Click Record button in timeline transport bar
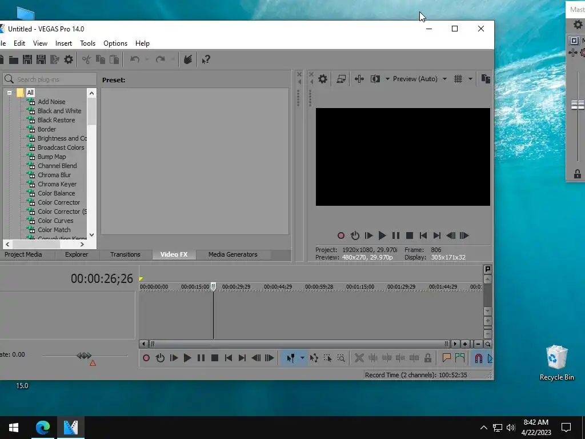585x439 pixels. point(146,358)
